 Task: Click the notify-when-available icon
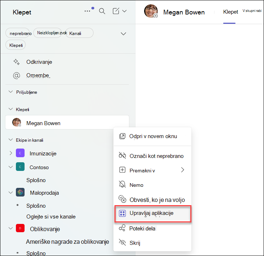tap(122, 199)
